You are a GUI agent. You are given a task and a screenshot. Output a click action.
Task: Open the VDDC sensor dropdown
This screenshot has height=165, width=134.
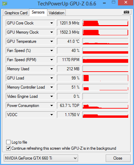click(51, 115)
